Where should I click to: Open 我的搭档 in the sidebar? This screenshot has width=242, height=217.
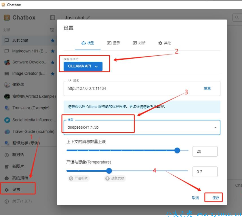(20, 178)
